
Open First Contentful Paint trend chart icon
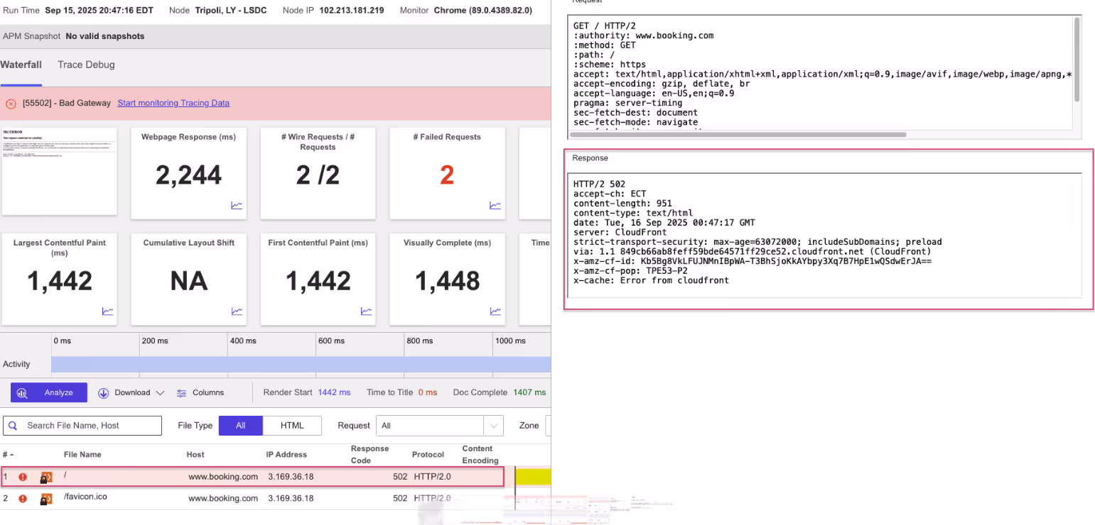[366, 311]
